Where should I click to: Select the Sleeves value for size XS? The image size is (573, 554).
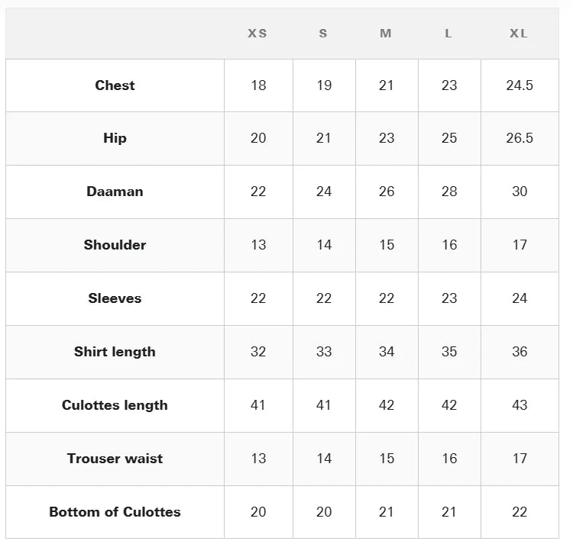[258, 298]
